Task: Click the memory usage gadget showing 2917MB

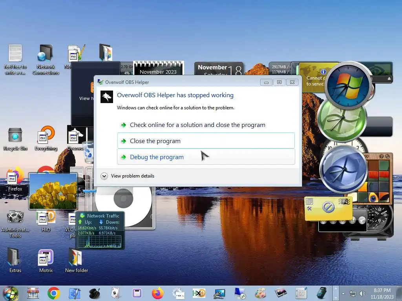Action: point(280,69)
